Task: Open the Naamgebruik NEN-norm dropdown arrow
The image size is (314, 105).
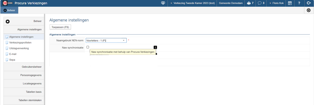Action: coord(124,41)
